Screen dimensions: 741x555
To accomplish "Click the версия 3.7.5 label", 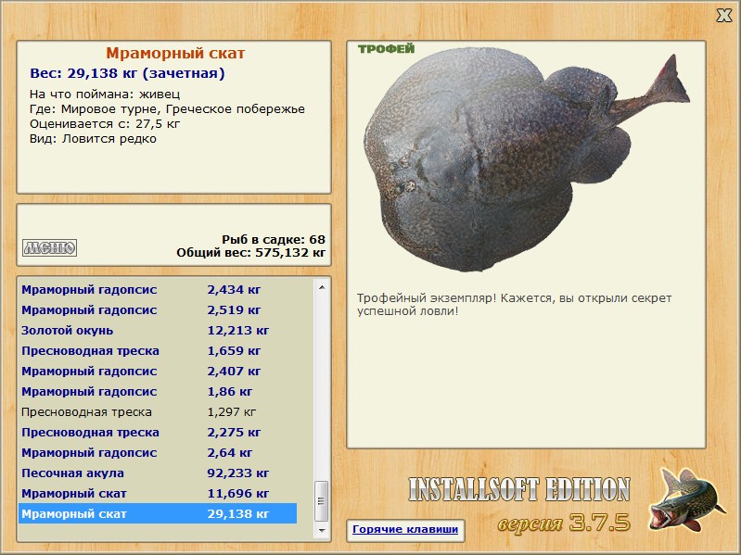I will coord(564,523).
